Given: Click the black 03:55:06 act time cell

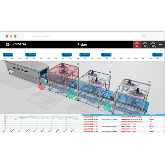Looking at the screenshot, I should click(x=90, y=131).
